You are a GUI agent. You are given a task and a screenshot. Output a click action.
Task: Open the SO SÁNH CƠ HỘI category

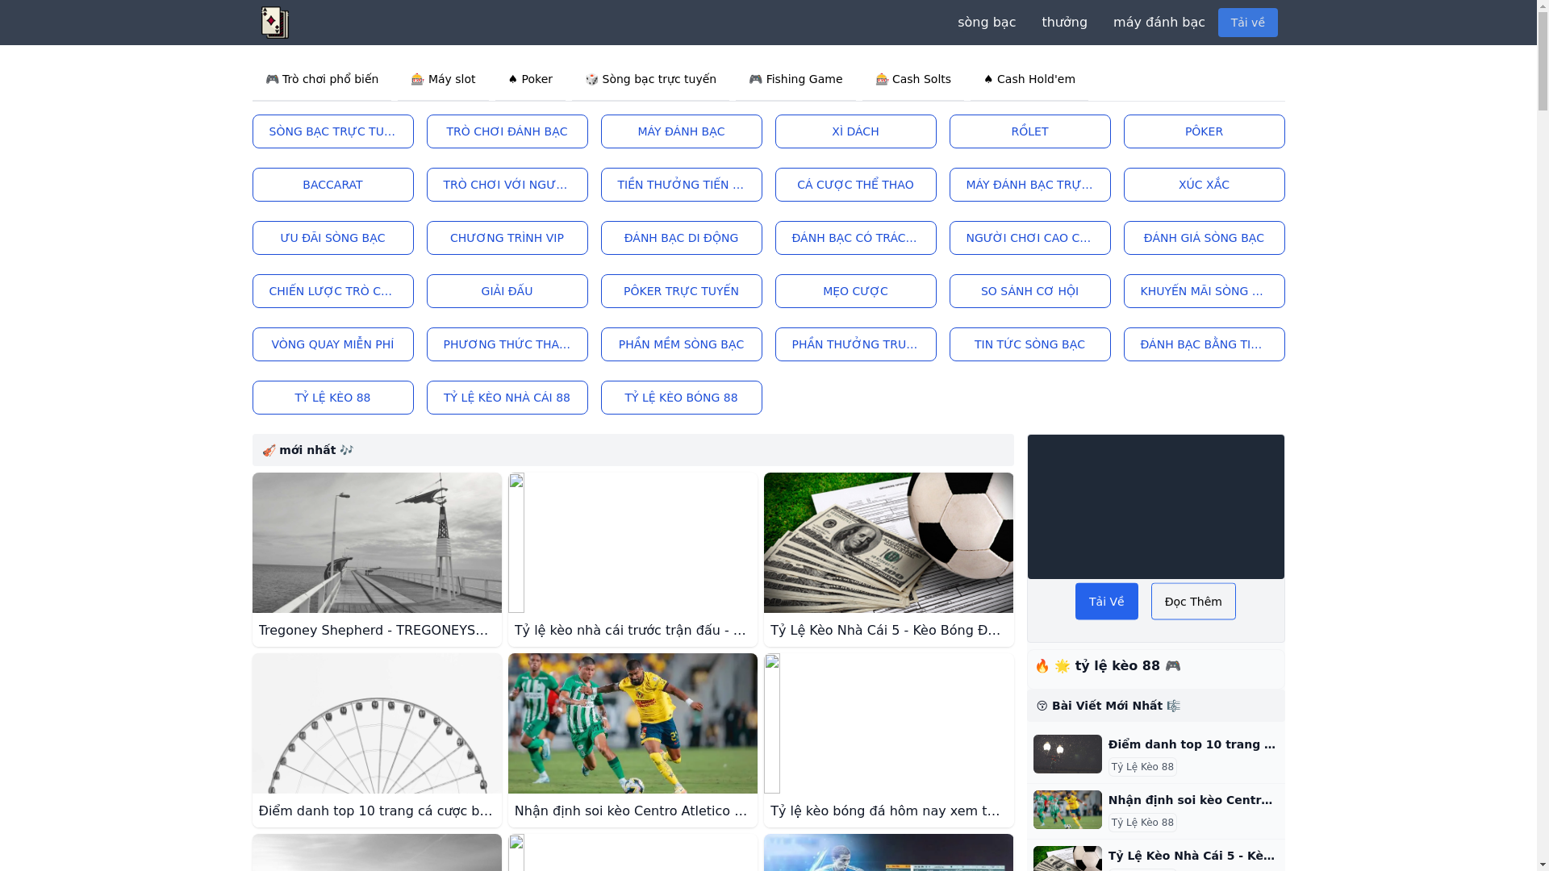coord(1029,291)
